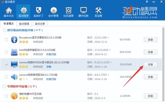This screenshot has height=102, width=165.
Task: Install 猎豹免费WiFi正式版
Action: point(151,96)
